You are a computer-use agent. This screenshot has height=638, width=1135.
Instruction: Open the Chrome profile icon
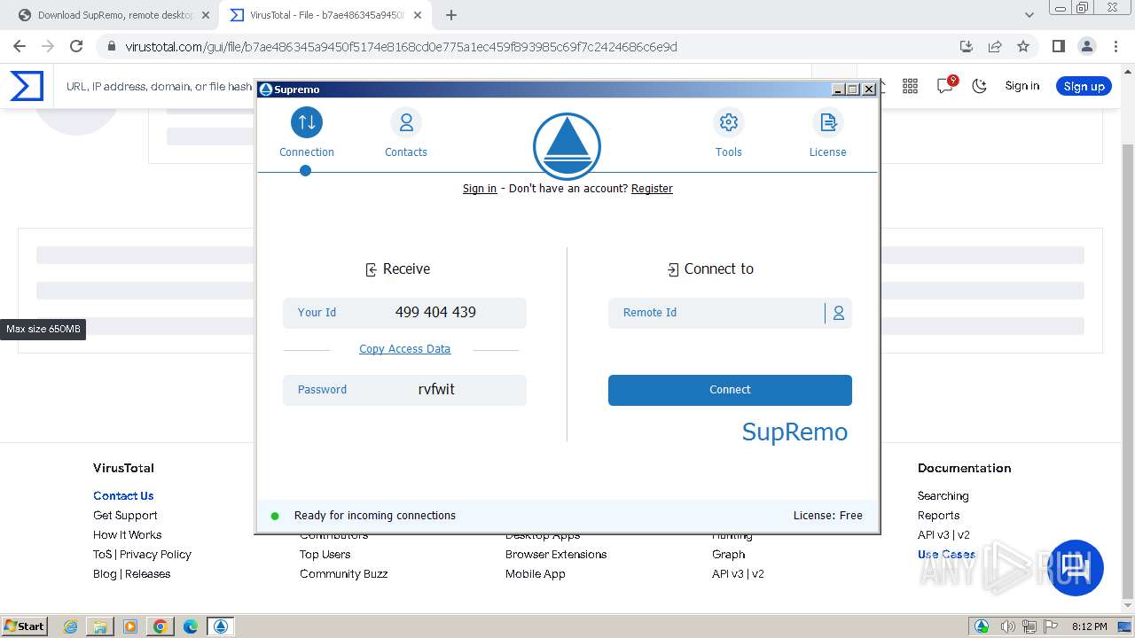[1086, 46]
